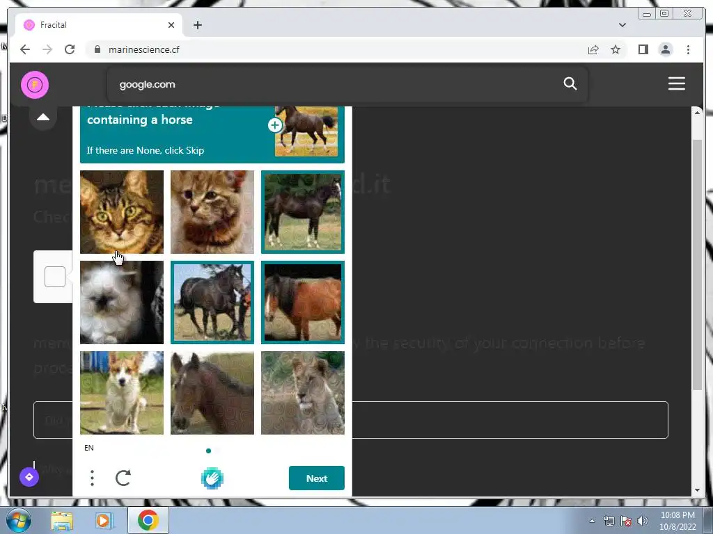Viewport: 713px width, 534px height.
Task: Change captcha language EN
Action: click(89, 448)
